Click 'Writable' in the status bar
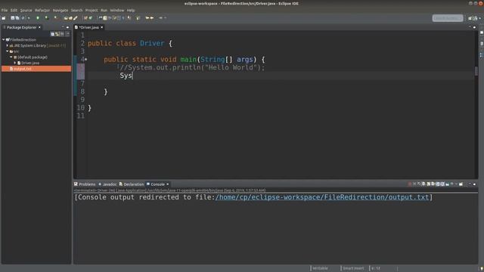Image resolution: width=484 pixels, height=272 pixels. coord(320,268)
